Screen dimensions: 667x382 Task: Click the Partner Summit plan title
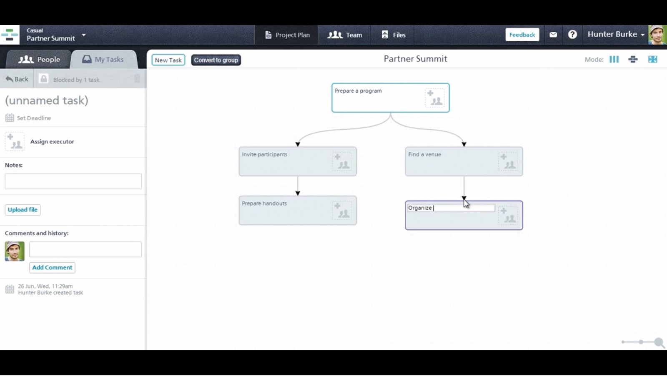[415, 59]
